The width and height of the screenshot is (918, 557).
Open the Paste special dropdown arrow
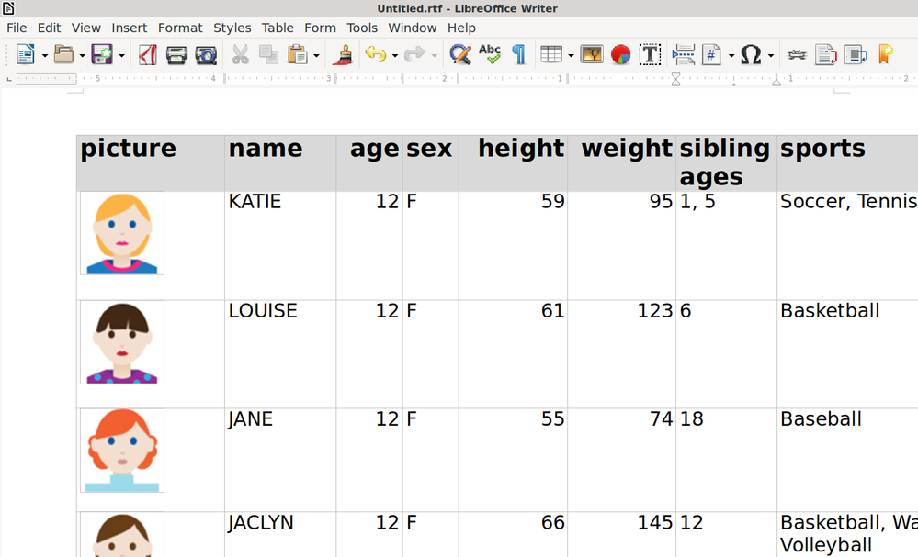(x=316, y=56)
